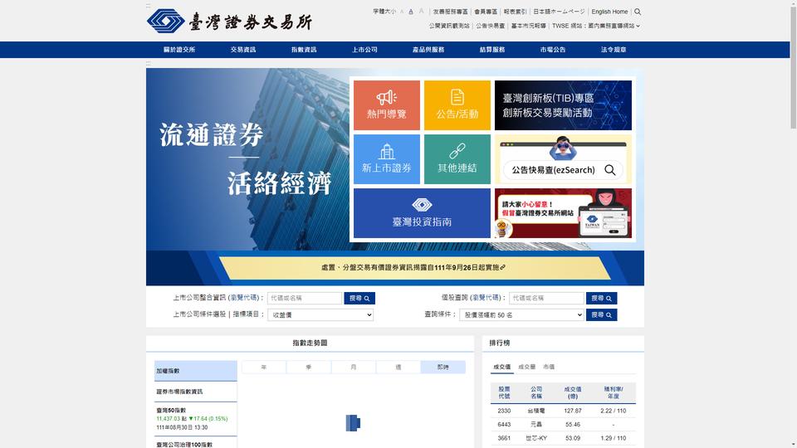Open the 指標項目 收盤價 dropdown
The height and width of the screenshot is (448, 797).
click(x=320, y=315)
